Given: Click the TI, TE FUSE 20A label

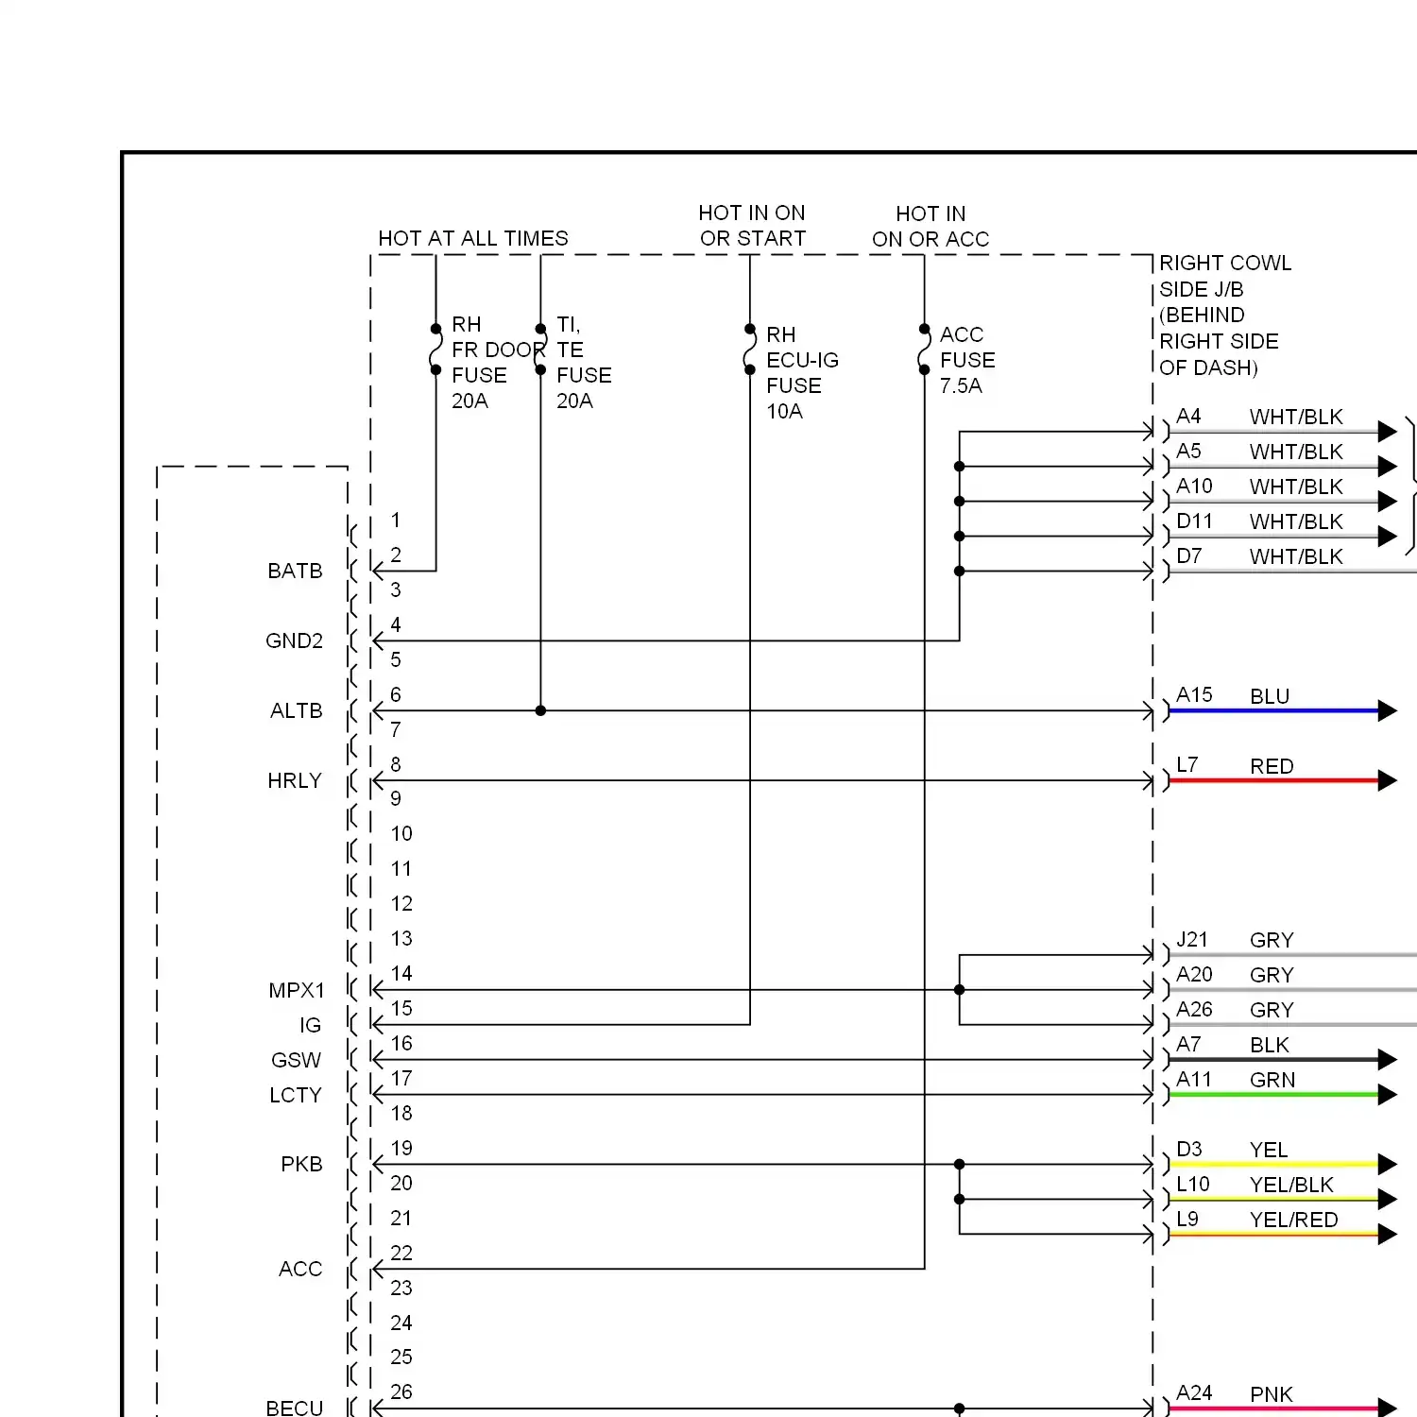Looking at the screenshot, I should (584, 362).
